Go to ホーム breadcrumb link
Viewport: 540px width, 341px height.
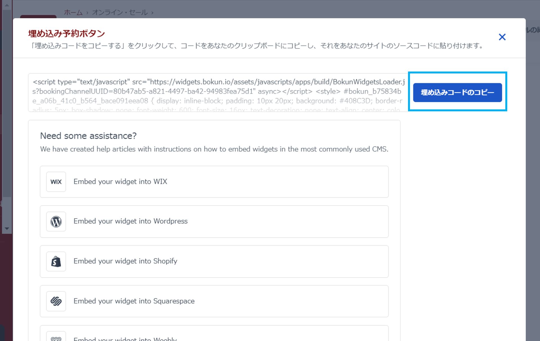tap(73, 12)
